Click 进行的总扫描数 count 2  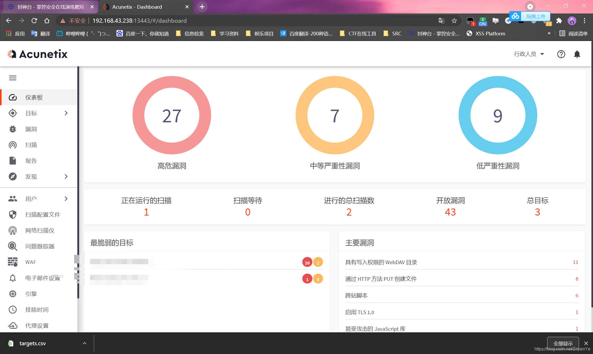click(x=349, y=212)
